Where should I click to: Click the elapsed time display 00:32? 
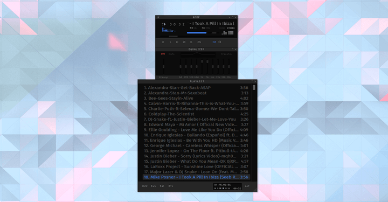[x=177, y=24]
